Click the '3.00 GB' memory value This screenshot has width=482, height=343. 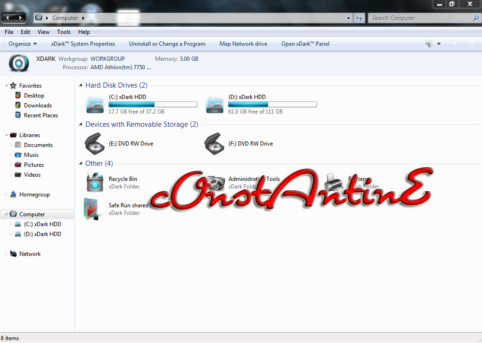189,59
